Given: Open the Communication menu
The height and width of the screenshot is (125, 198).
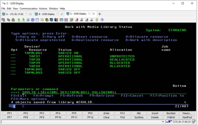Looking at the screenshot, I should (x=29, y=9).
